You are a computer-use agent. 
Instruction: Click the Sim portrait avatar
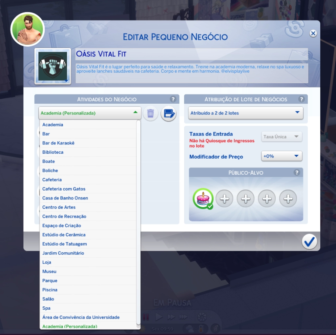tap(28, 30)
